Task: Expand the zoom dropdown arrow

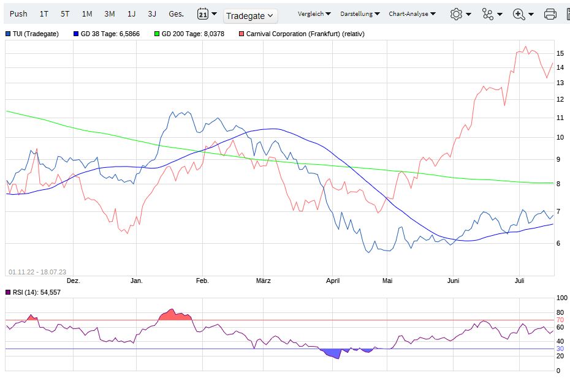Action: (531, 14)
